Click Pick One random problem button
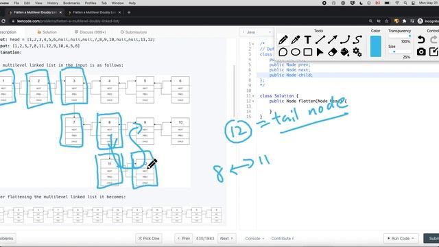The image size is (439, 247). [x=149, y=238]
